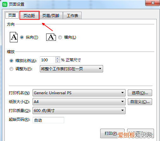Open the 将整个工作表打印在一页 dropdown
160x141 pixels.
point(71,69)
